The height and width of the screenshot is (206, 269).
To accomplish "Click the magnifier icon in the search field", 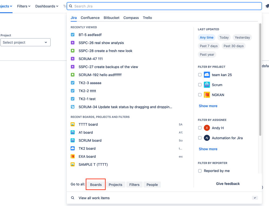I will pyautogui.click(x=71, y=6).
